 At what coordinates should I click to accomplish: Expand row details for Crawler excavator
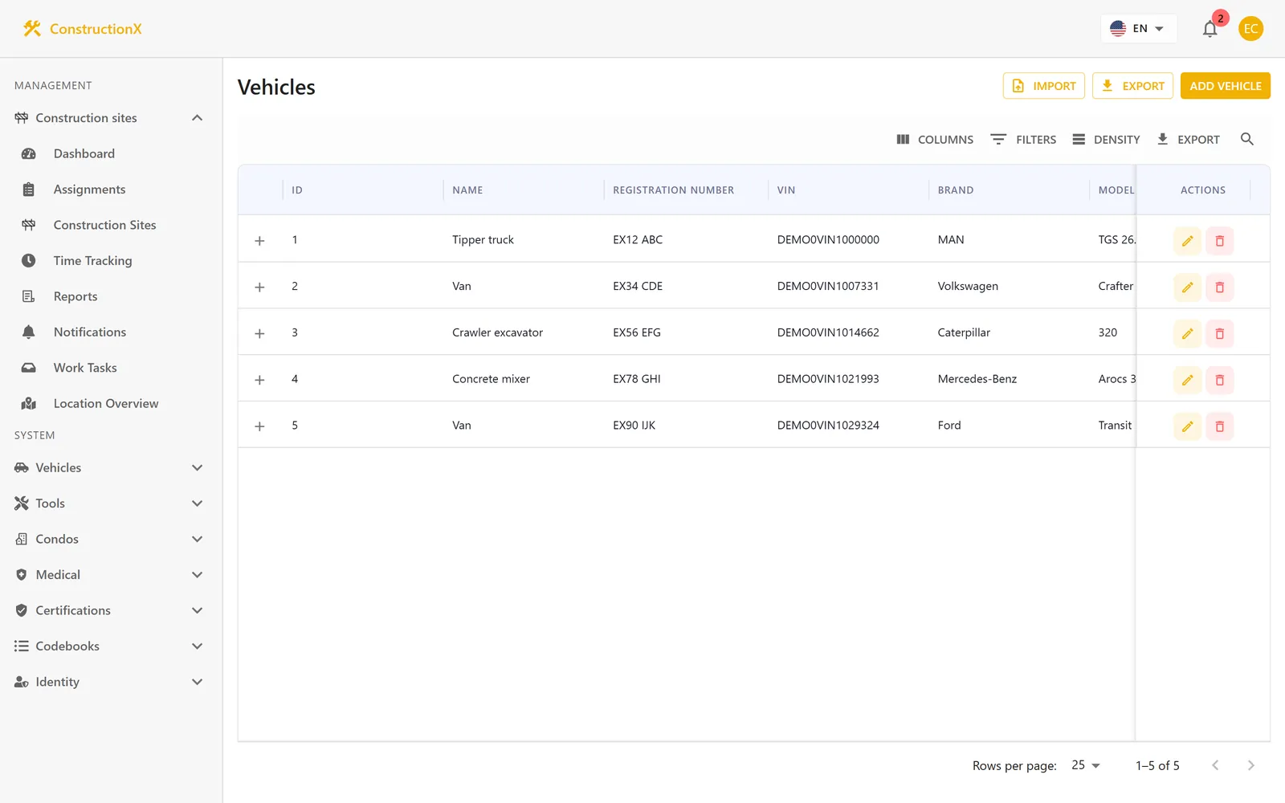(x=259, y=334)
